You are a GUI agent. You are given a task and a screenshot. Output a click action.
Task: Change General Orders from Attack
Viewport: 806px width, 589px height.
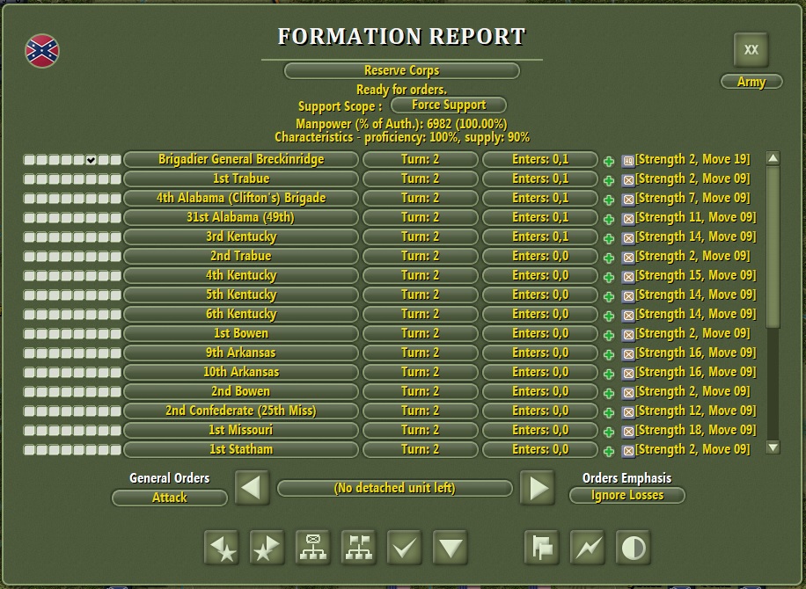(x=170, y=497)
